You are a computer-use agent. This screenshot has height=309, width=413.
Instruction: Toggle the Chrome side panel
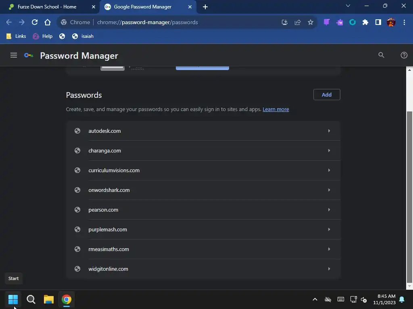point(378,23)
